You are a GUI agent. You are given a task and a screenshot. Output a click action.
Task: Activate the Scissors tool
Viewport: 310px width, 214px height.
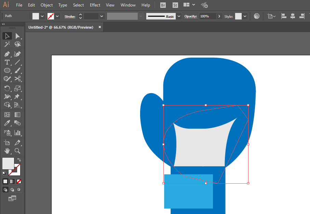click(17, 79)
